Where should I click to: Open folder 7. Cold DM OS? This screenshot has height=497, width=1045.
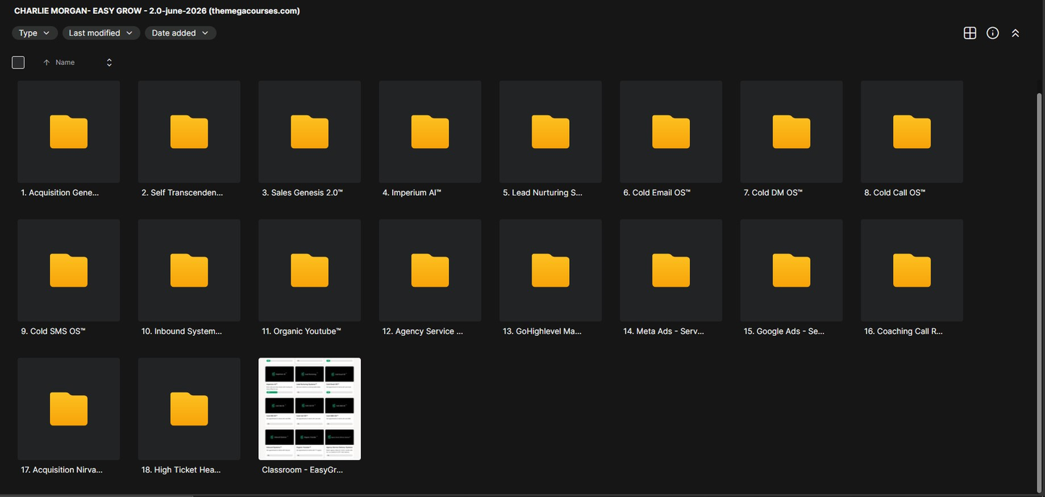791,131
